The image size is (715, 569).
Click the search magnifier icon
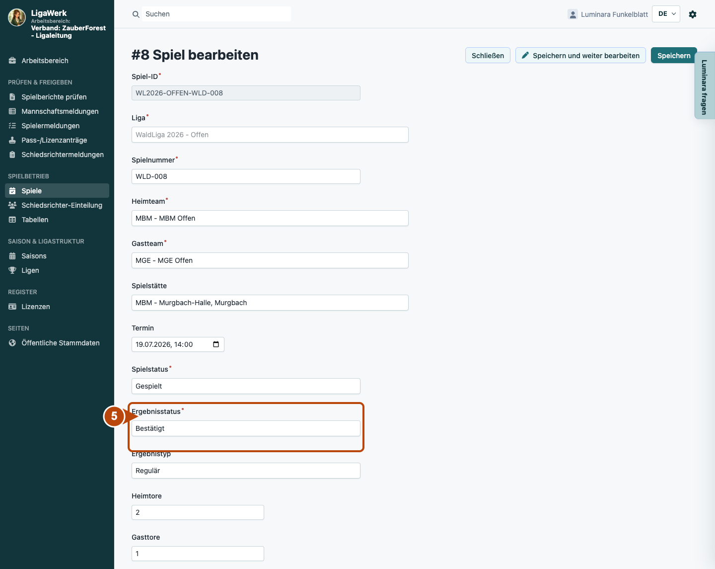[136, 14]
